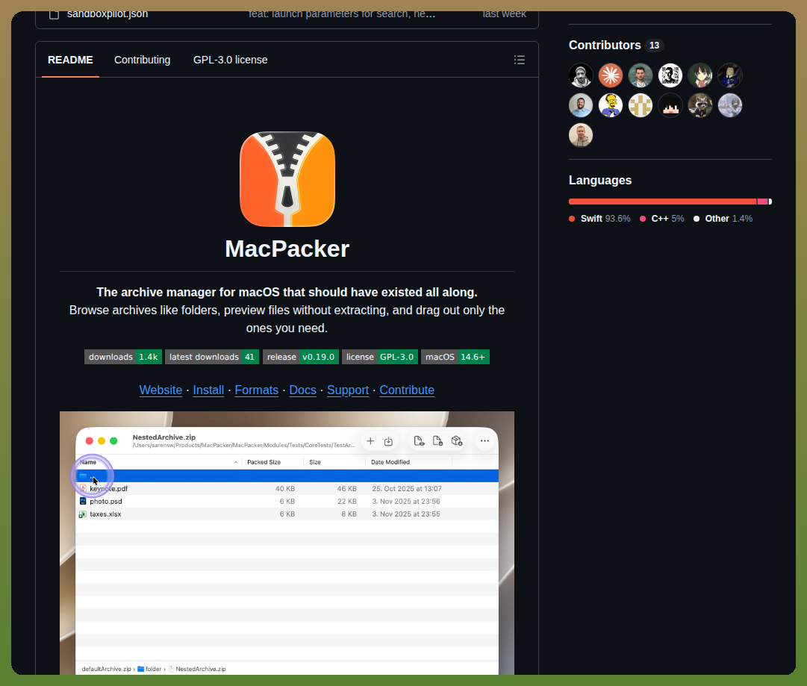Click the license GPL-3.0 badge
Screen dimensions: 807x686
380,357
